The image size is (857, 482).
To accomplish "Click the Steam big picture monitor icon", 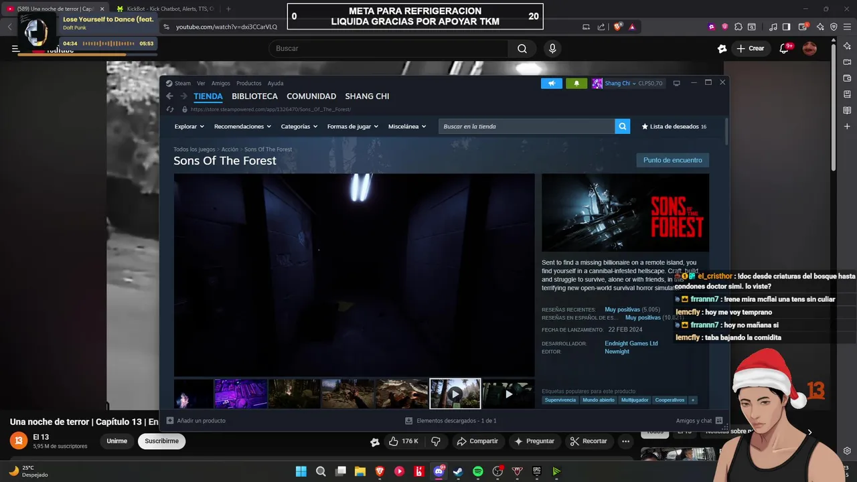I will coord(676,83).
